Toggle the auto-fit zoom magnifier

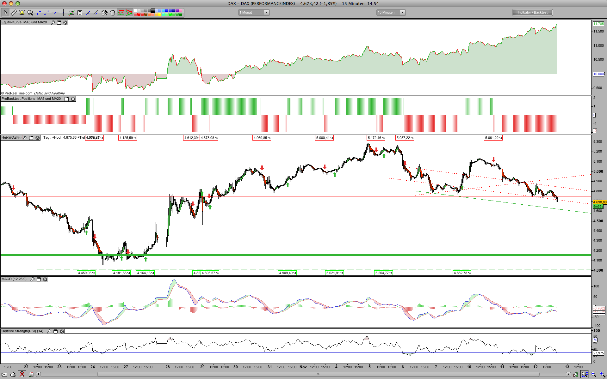point(585,374)
